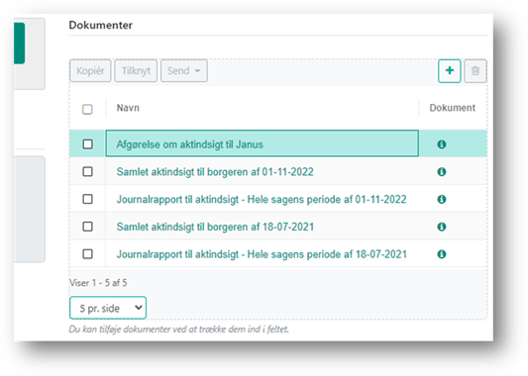Check the box for Samlet aktindsigt af 01-11-2022
Screen dimensions: 528x376
[x=87, y=172]
